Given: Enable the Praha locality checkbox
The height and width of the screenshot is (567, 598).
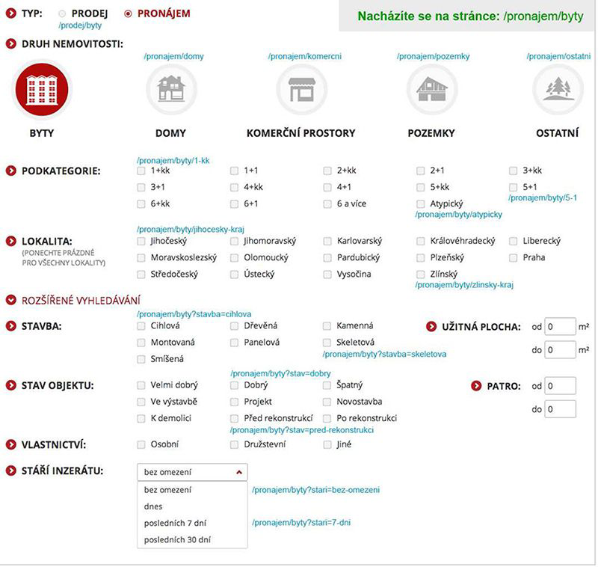Looking at the screenshot, I should [514, 258].
